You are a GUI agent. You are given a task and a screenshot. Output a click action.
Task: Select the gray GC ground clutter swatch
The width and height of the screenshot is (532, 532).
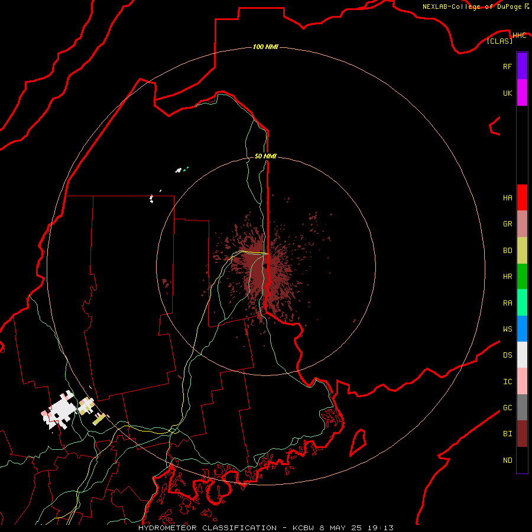[x=522, y=407]
